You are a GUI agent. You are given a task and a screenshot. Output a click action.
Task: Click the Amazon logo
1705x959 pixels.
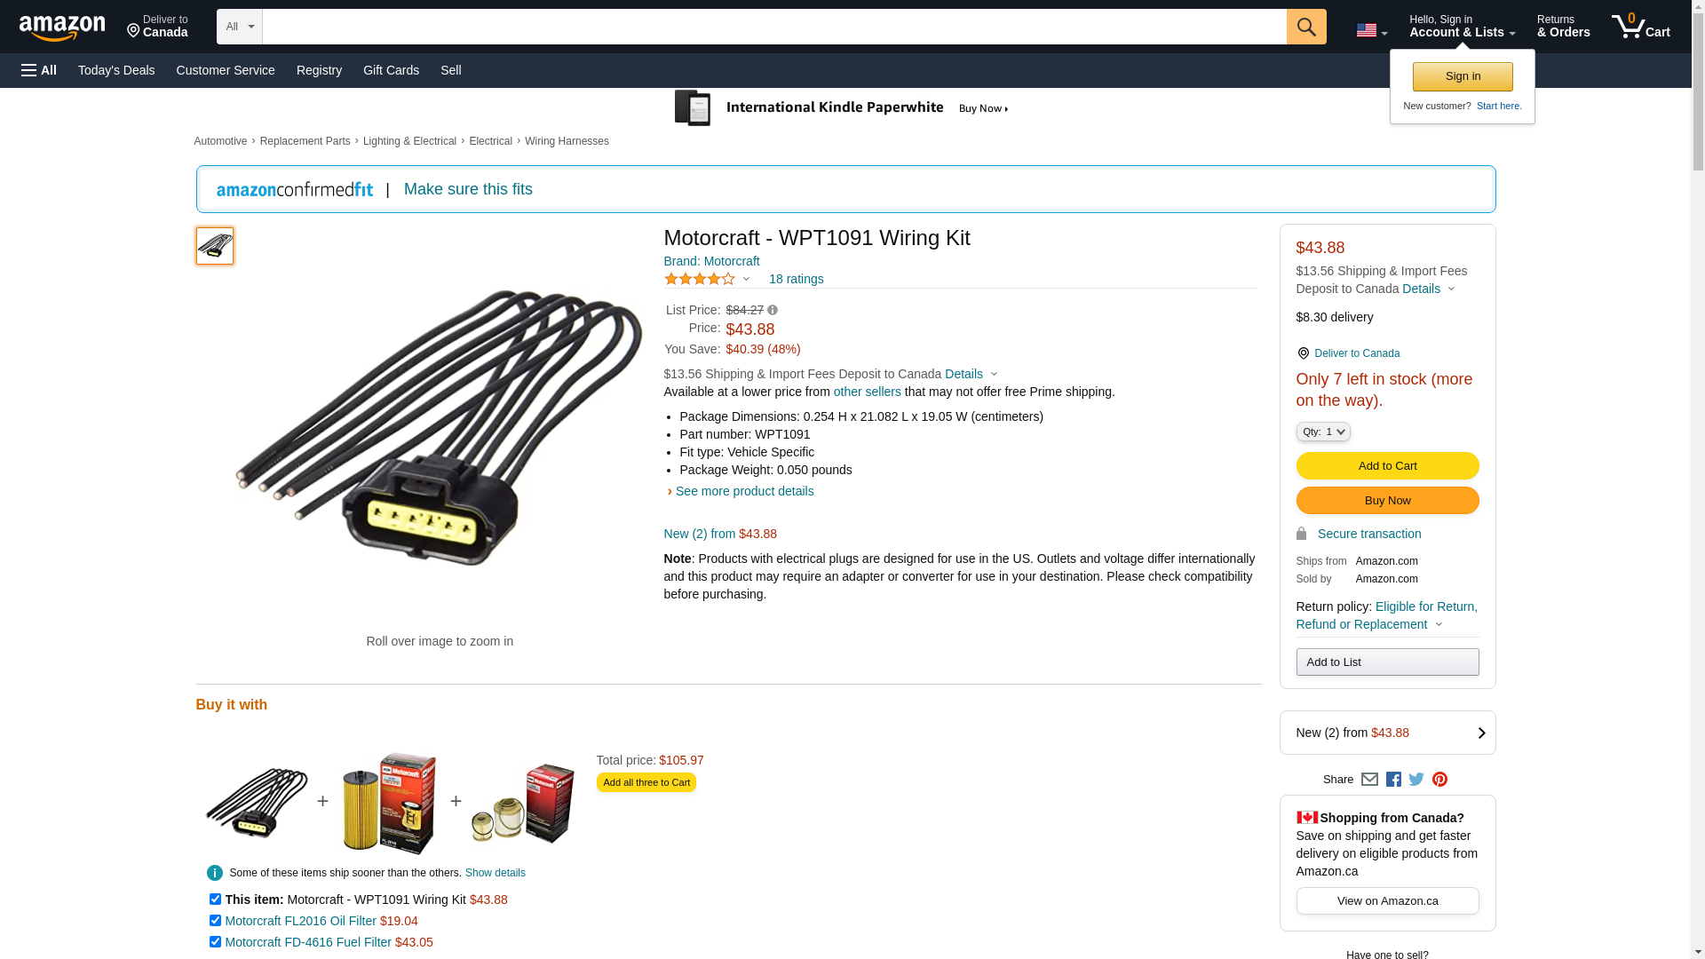[62, 28]
